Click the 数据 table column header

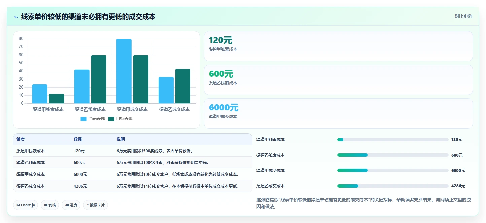coord(78,139)
